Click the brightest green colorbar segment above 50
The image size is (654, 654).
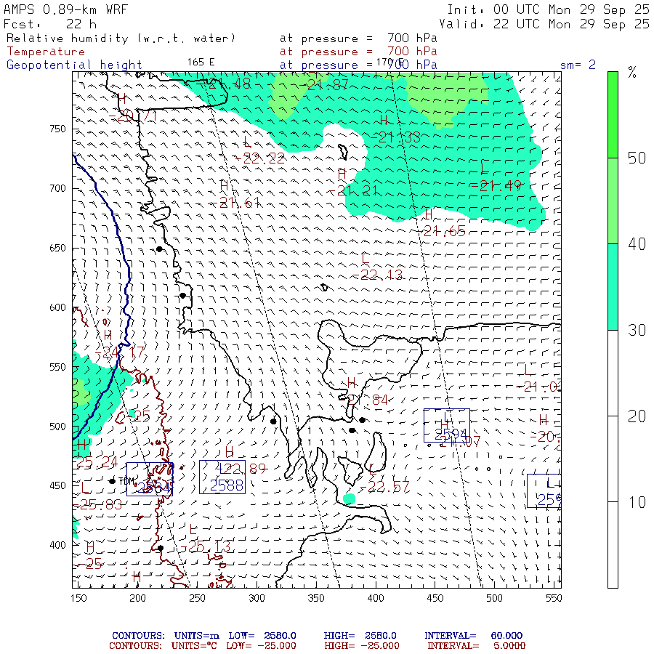(613, 114)
